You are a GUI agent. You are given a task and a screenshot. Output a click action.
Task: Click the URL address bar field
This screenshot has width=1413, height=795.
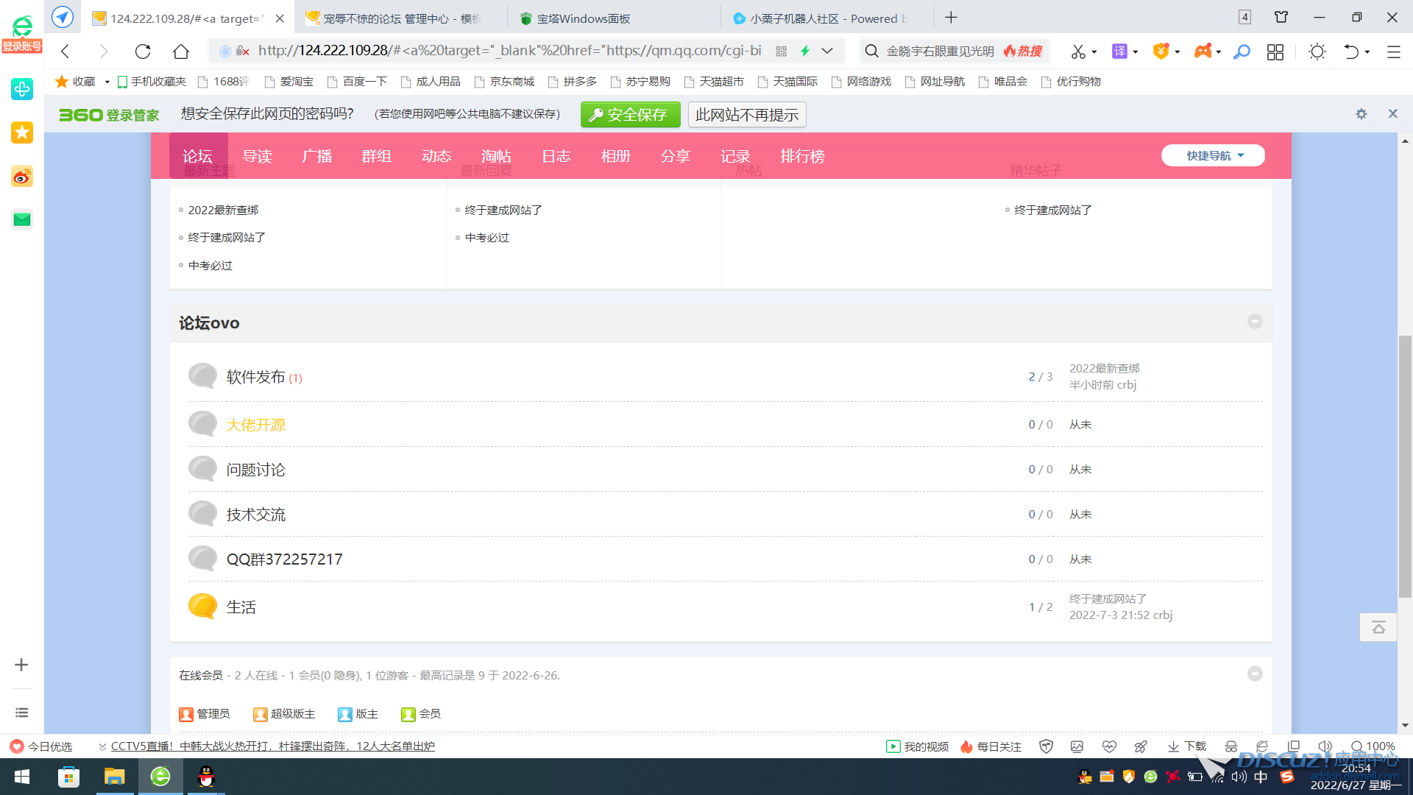coord(509,51)
